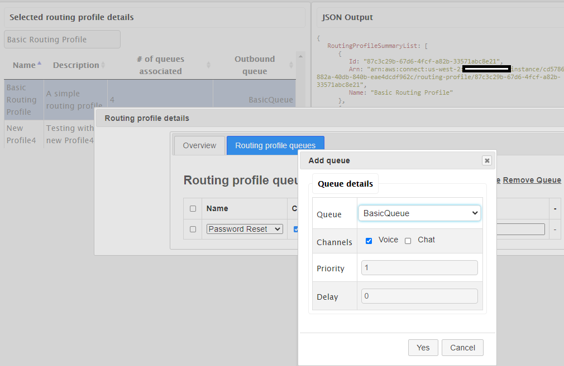Click the RoutingProfileSummaryList JSON key
The height and width of the screenshot is (366, 564).
pyautogui.click(x=372, y=46)
